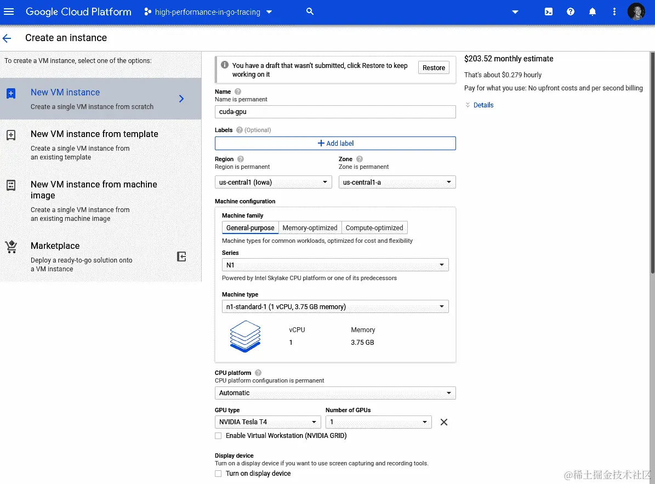Click the chevron next to New VM instance
The height and width of the screenshot is (484, 655).
[181, 99]
